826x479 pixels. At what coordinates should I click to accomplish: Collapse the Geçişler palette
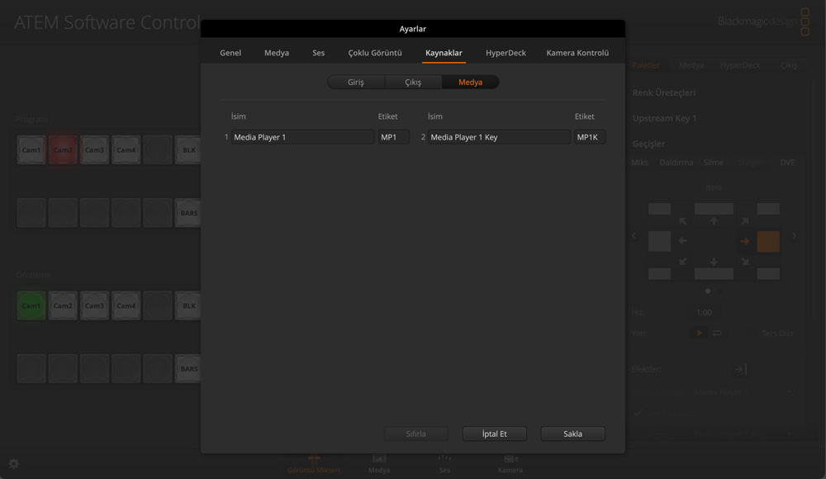[648, 144]
